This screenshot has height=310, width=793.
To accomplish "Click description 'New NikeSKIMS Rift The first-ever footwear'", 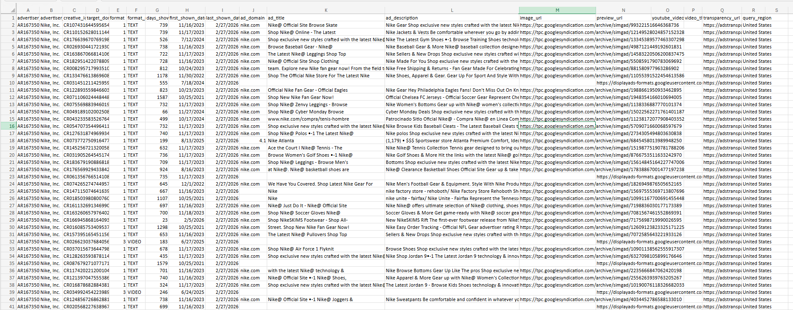I will click(452, 220).
